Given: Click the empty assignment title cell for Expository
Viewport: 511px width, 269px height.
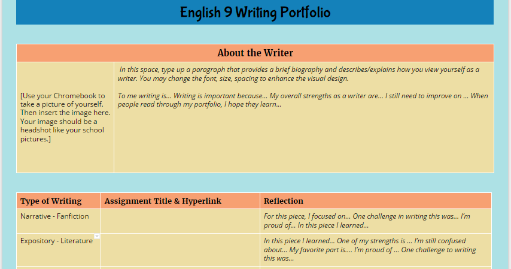Looking at the screenshot, I should click(x=180, y=250).
